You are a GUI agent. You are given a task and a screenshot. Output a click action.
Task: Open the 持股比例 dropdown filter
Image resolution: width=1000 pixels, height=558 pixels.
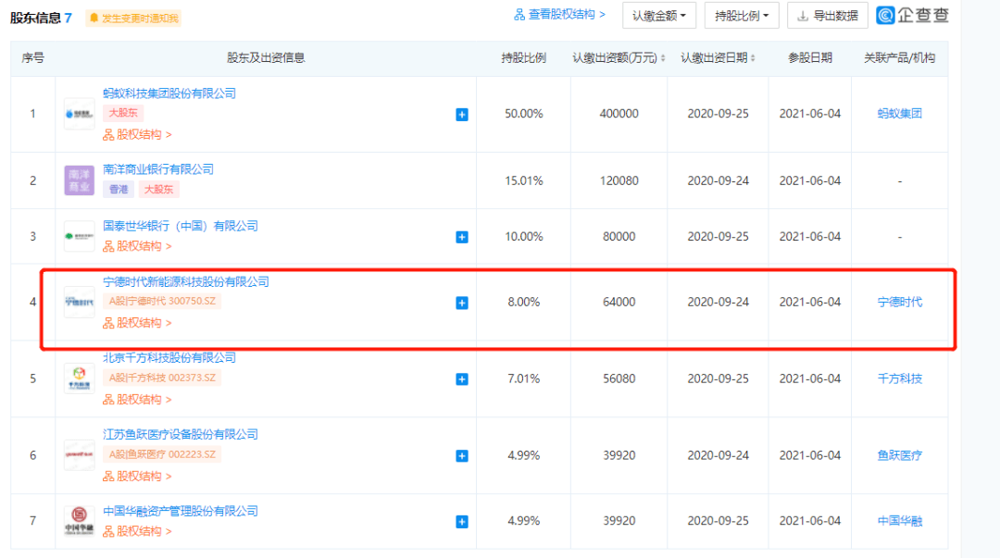click(x=741, y=16)
